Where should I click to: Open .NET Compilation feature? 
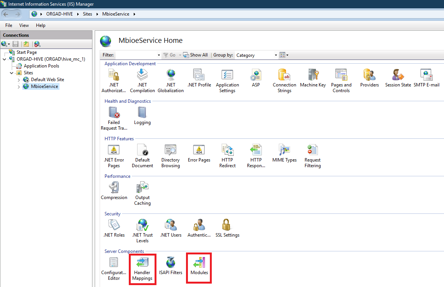(142, 81)
